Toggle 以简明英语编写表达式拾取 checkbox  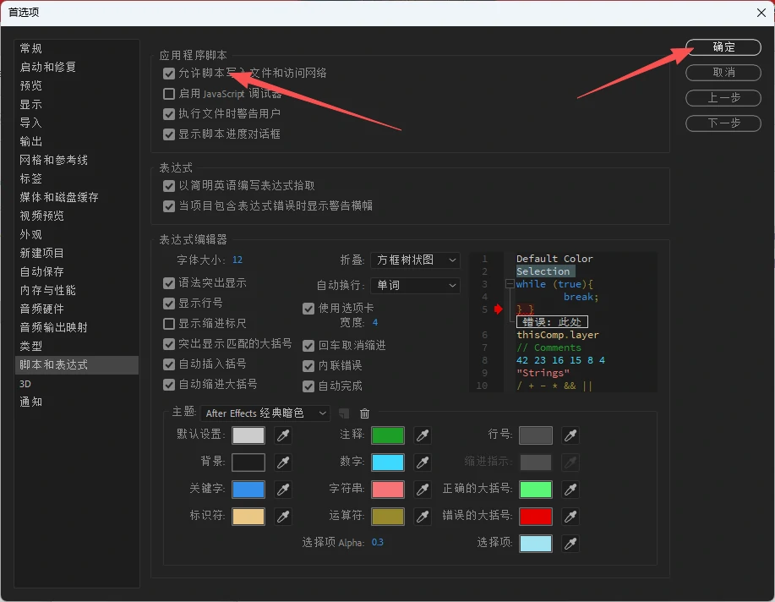pos(169,186)
